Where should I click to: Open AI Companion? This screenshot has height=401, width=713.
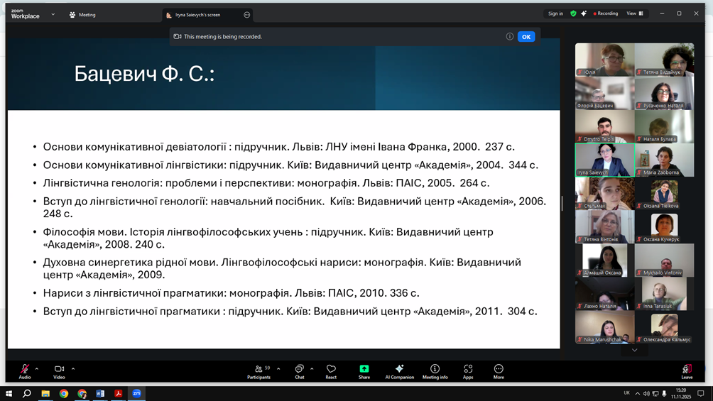(x=399, y=370)
